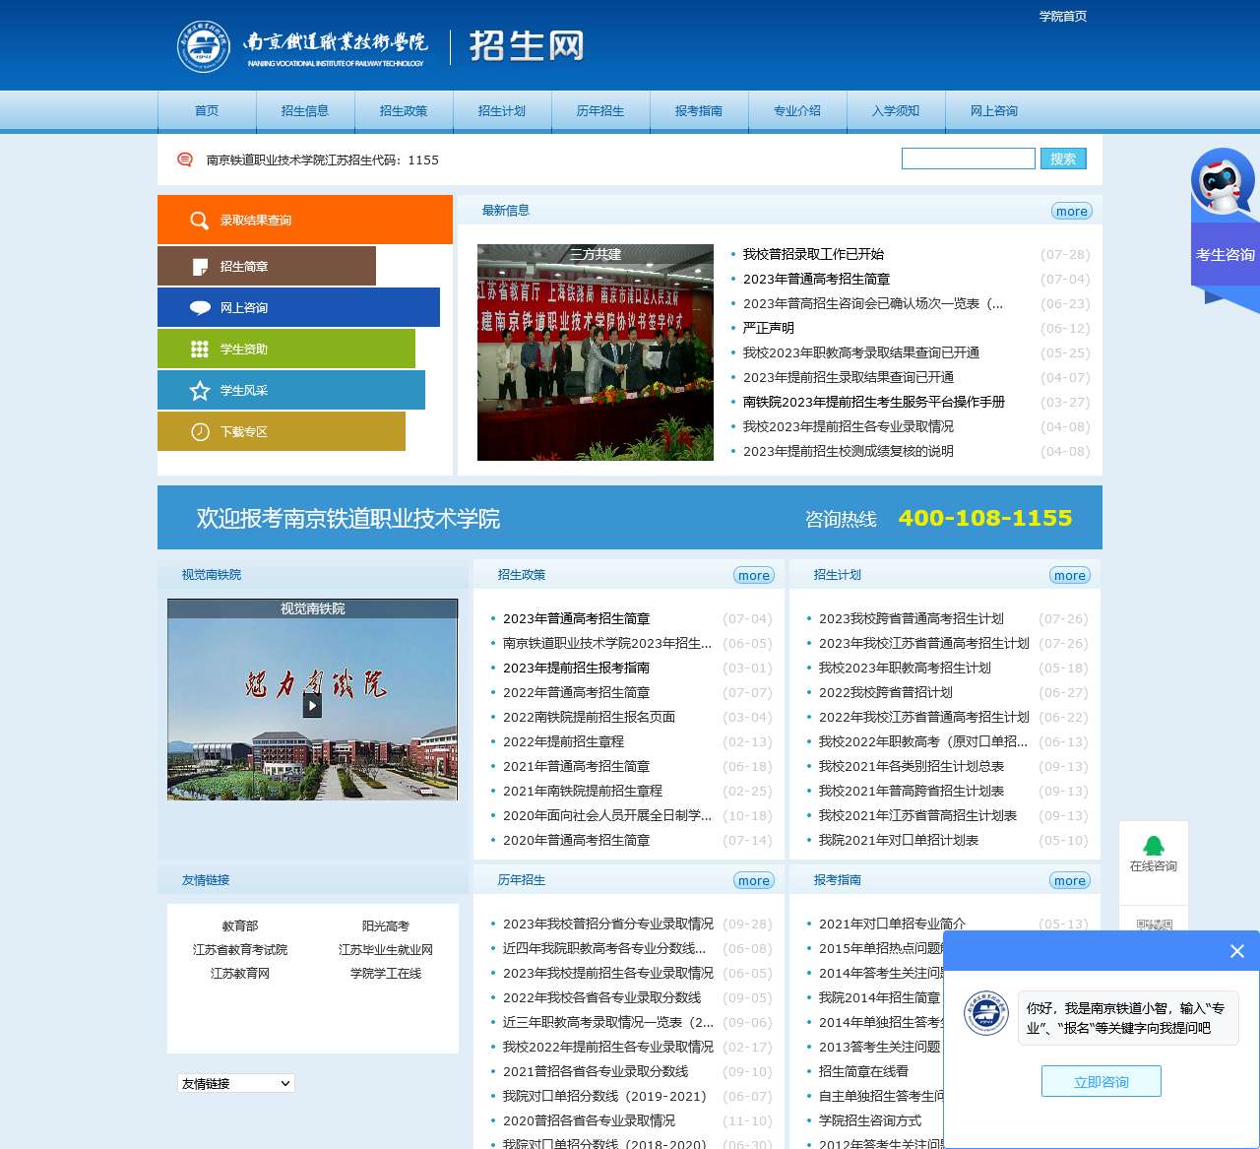The width and height of the screenshot is (1260, 1149).
Task: Select the 学生风采 star icon
Action: pos(197,390)
